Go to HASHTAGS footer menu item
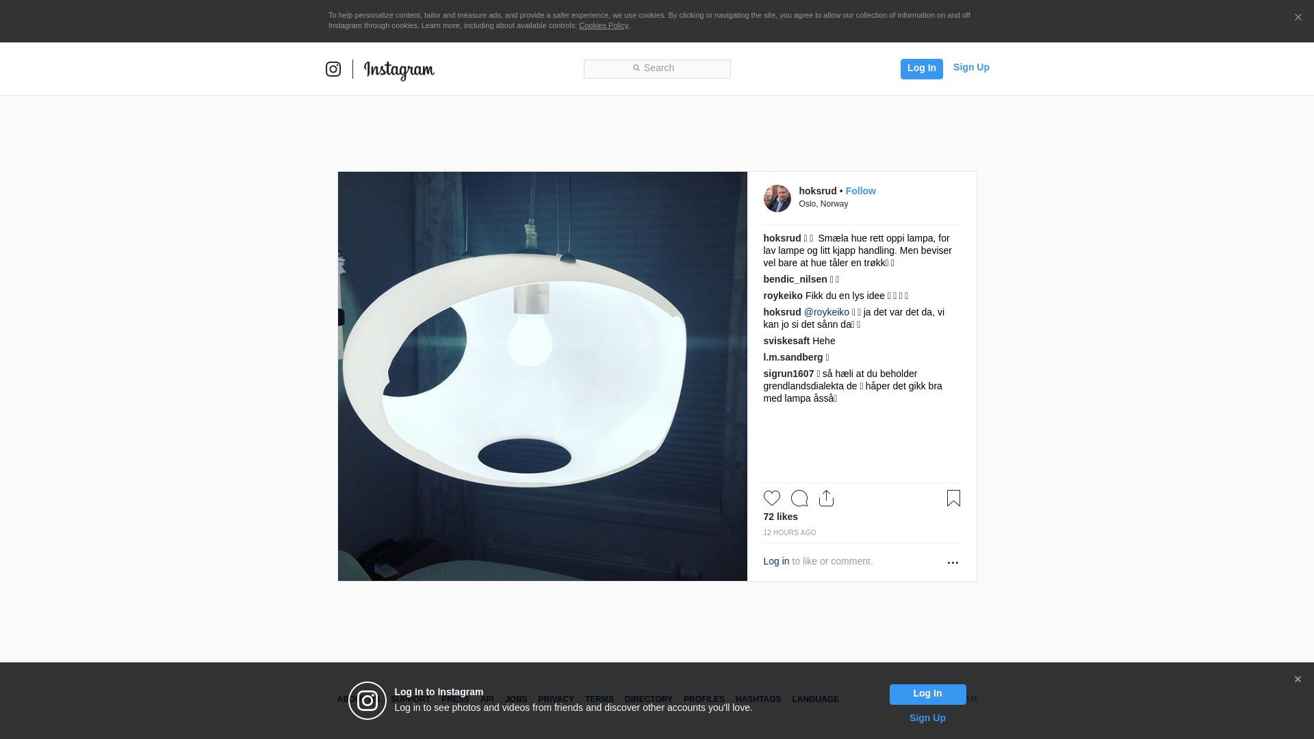Image resolution: width=1314 pixels, height=739 pixels. pyautogui.click(x=758, y=699)
